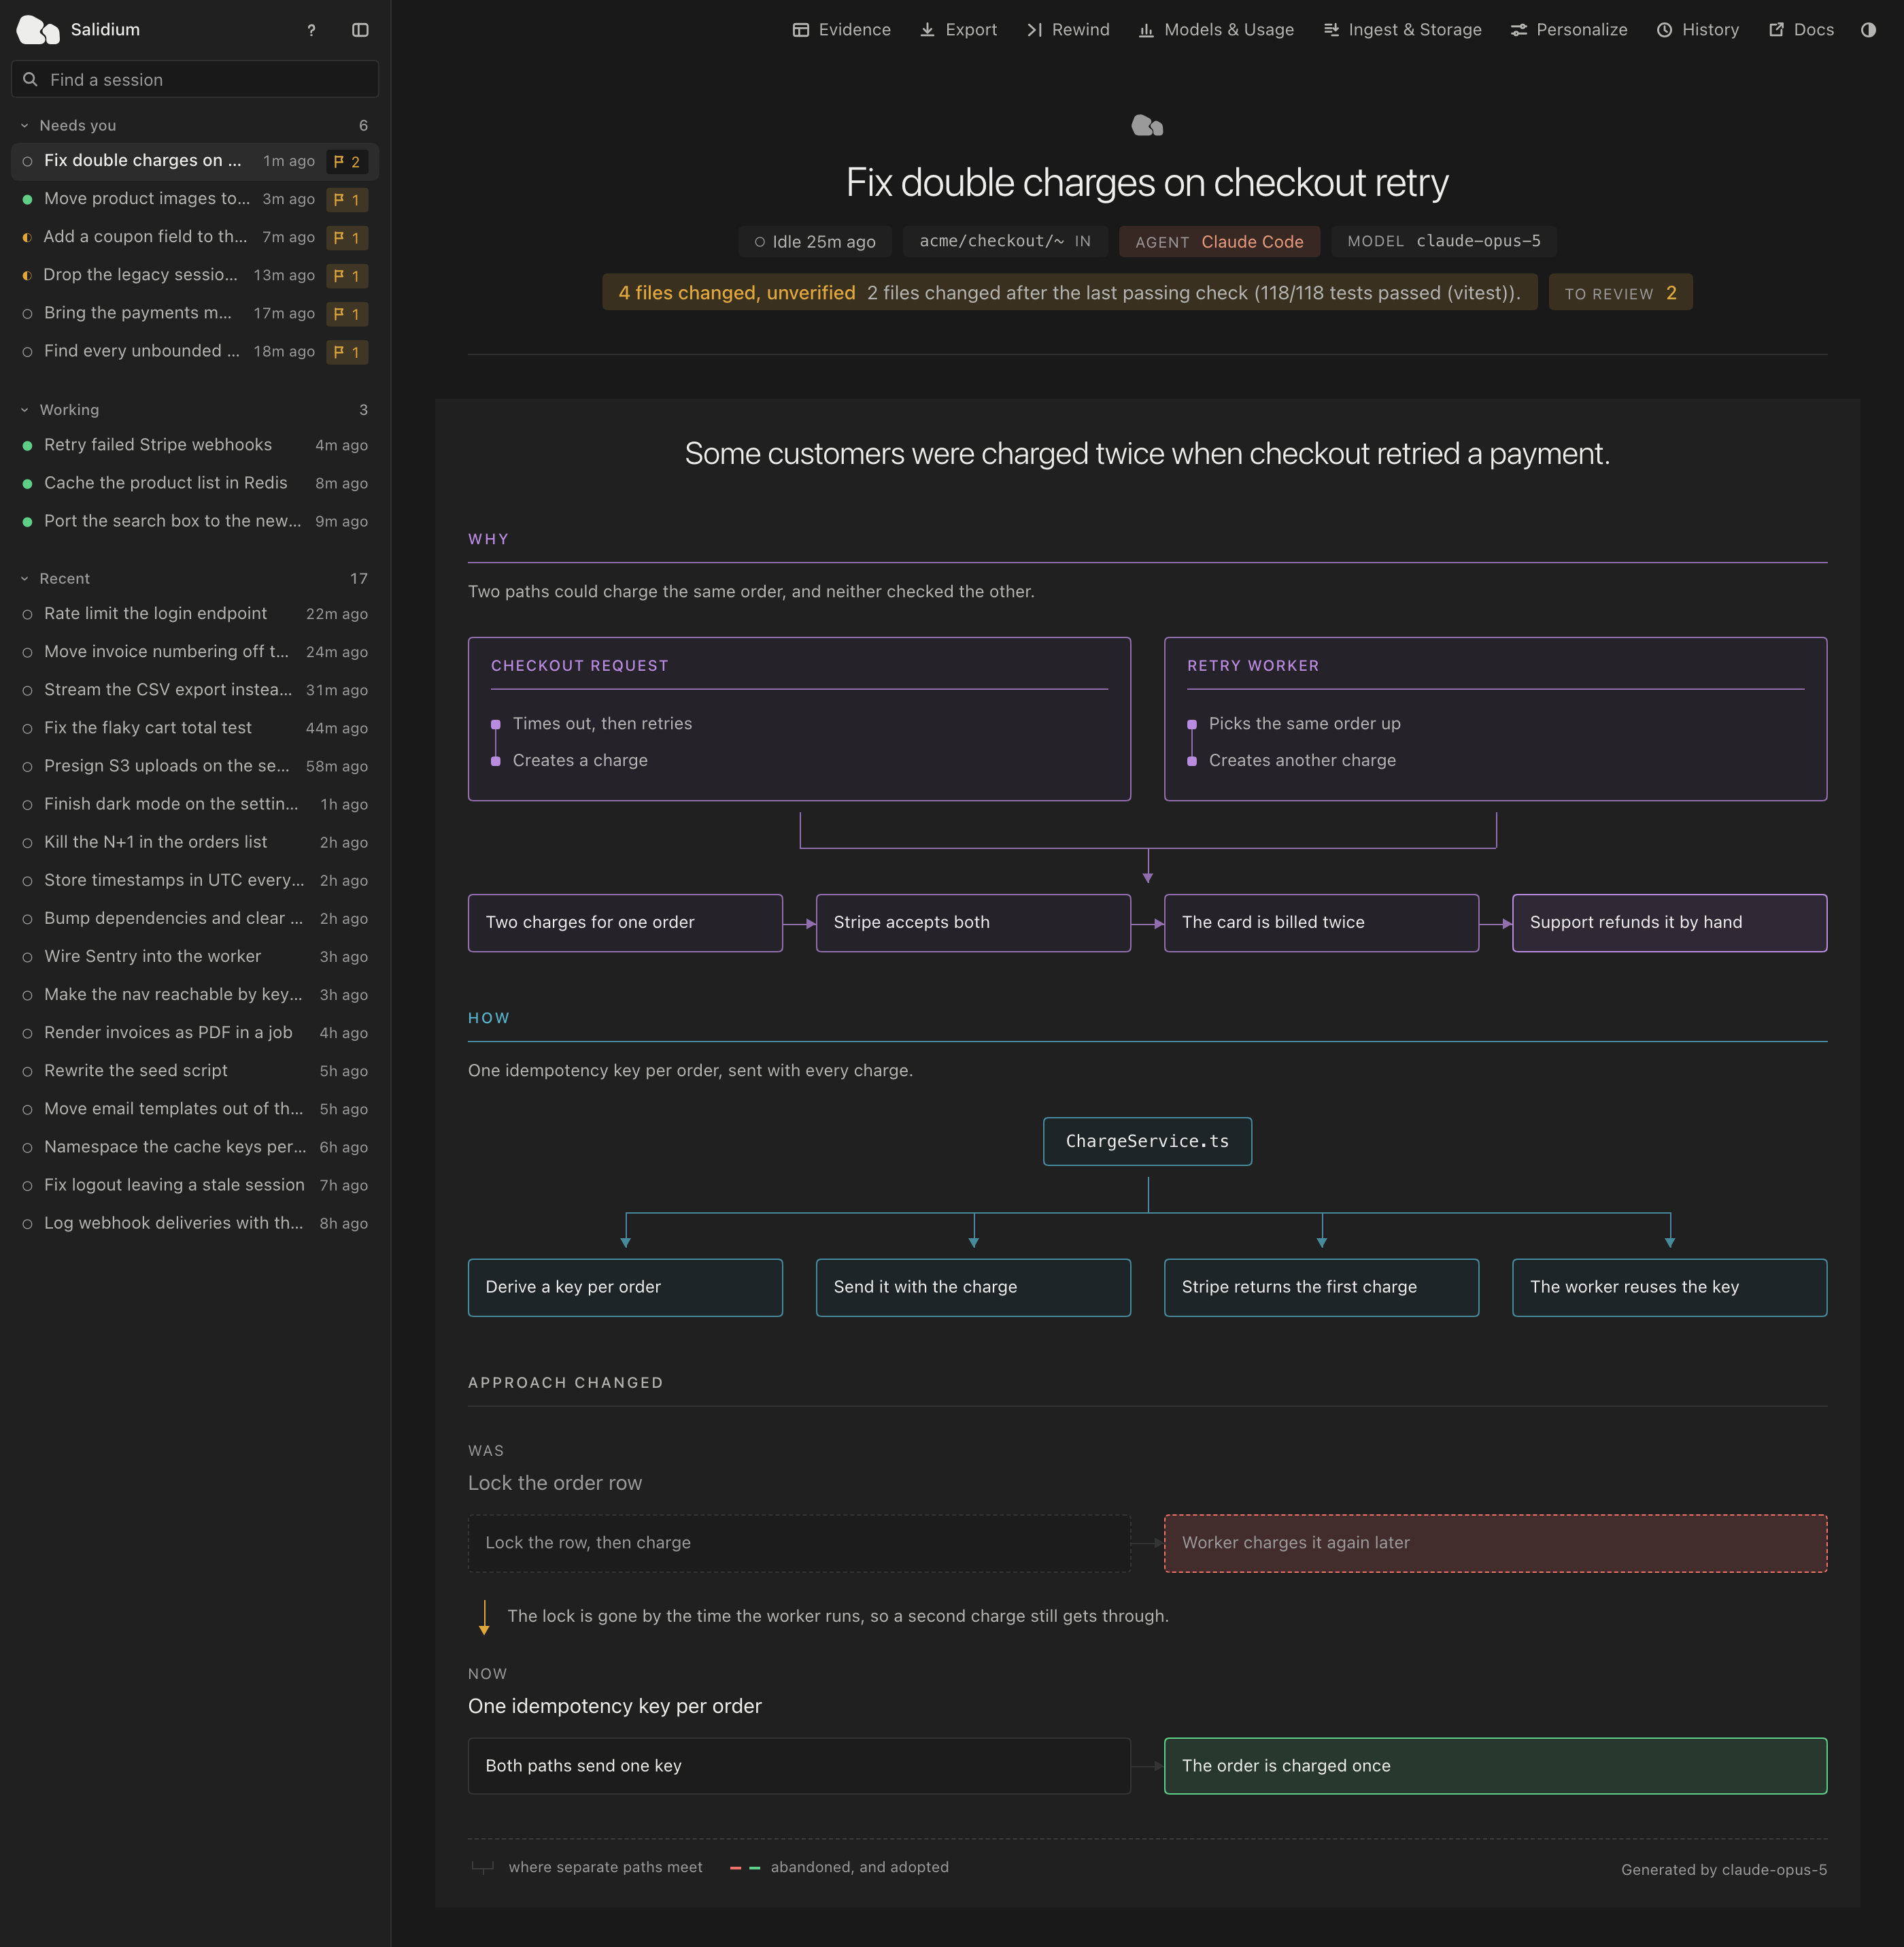Click the Support refunds it by hand box
The image size is (1904, 1947).
click(x=1669, y=922)
